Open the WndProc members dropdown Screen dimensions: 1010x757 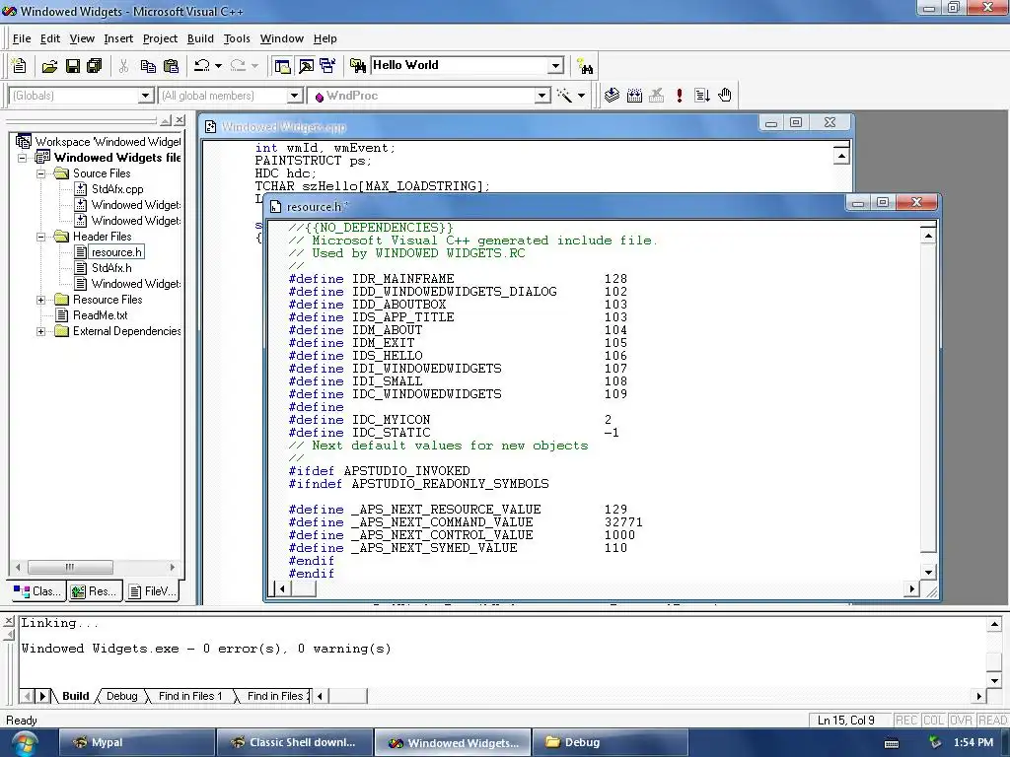coord(542,96)
